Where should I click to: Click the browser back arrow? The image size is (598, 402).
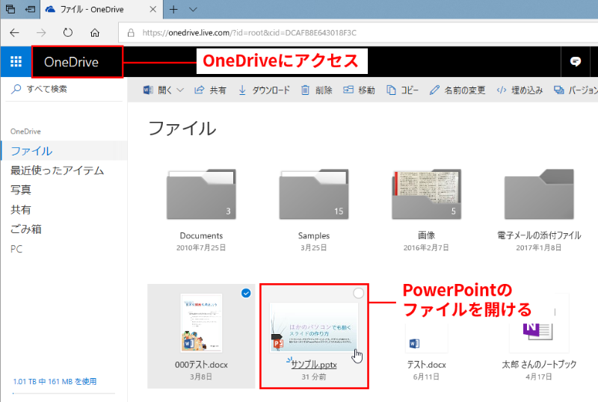15,33
